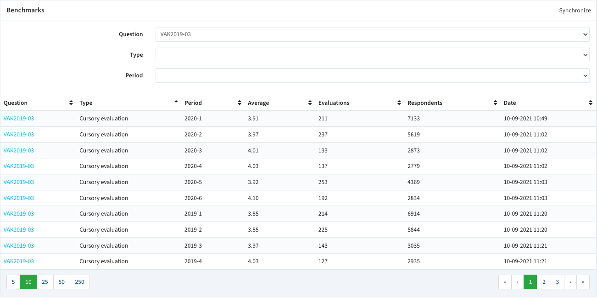Click the Benchmarks panel title
The height and width of the screenshot is (298, 597).
[x=25, y=10]
